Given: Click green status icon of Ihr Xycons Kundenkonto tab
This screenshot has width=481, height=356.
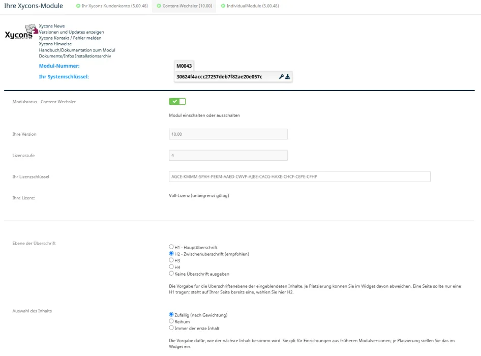Looking at the screenshot, I should (x=78, y=6).
